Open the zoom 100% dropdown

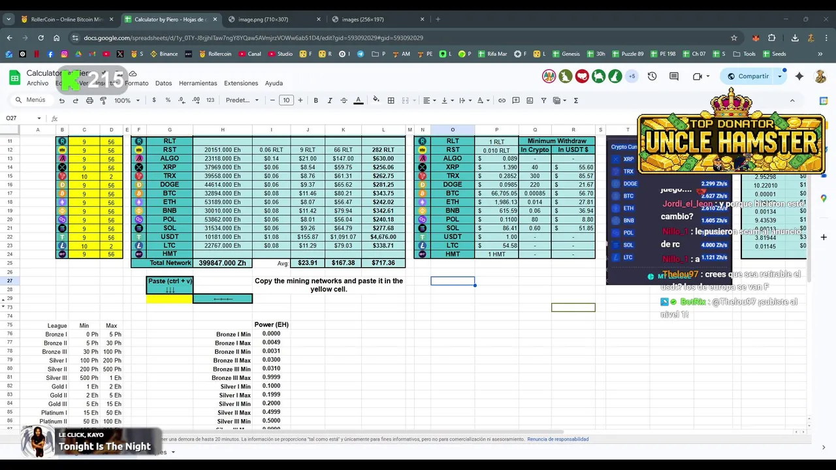[x=127, y=101]
